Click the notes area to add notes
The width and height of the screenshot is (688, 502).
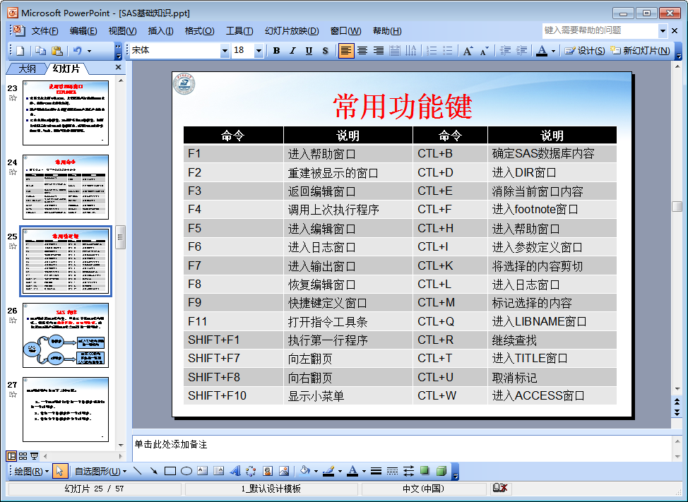[401, 448]
